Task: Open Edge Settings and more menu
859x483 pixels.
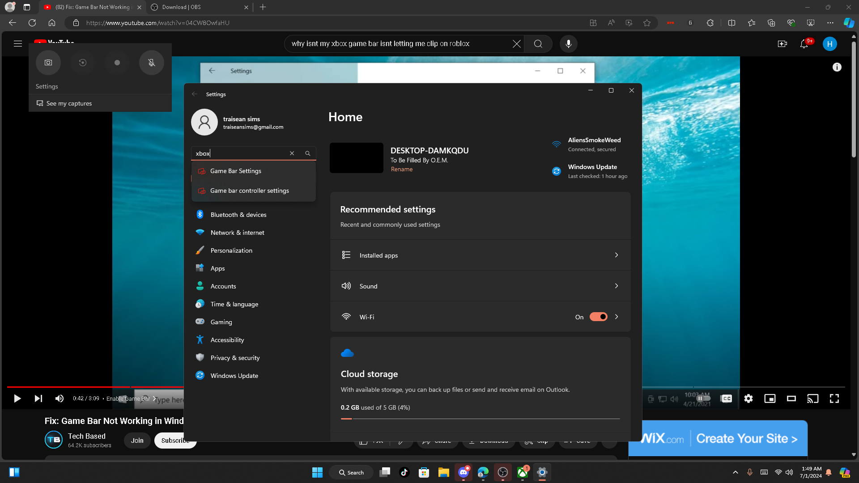Action: 830,23
